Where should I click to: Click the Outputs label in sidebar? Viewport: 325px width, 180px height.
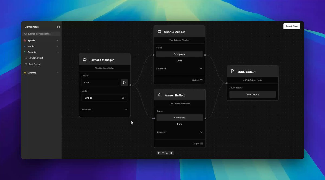32,52
